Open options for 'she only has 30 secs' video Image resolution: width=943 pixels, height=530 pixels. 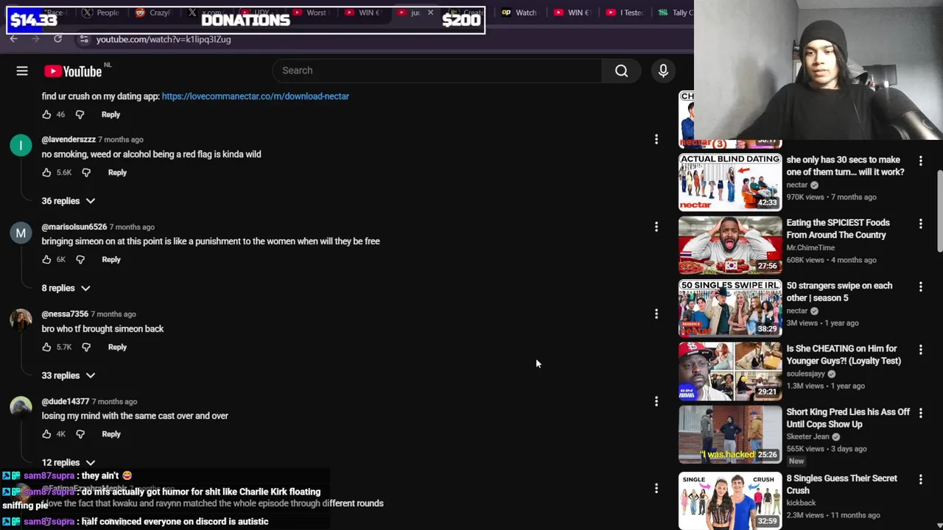(x=920, y=160)
